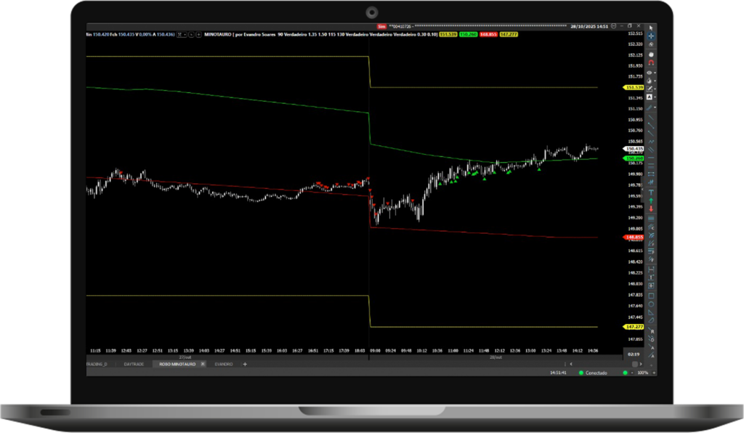Select the triangle shape tool
Image resolution: width=744 pixels, height=433 pixels.
click(651, 313)
